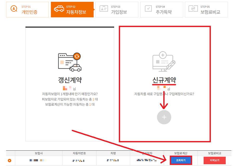The image size is (234, 166).
Task: Click the gray plus circle button
Action: 164,117
